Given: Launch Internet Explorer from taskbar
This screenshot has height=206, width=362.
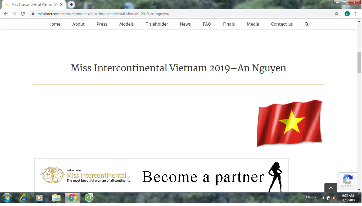Looking at the screenshot, I should point(24,198).
